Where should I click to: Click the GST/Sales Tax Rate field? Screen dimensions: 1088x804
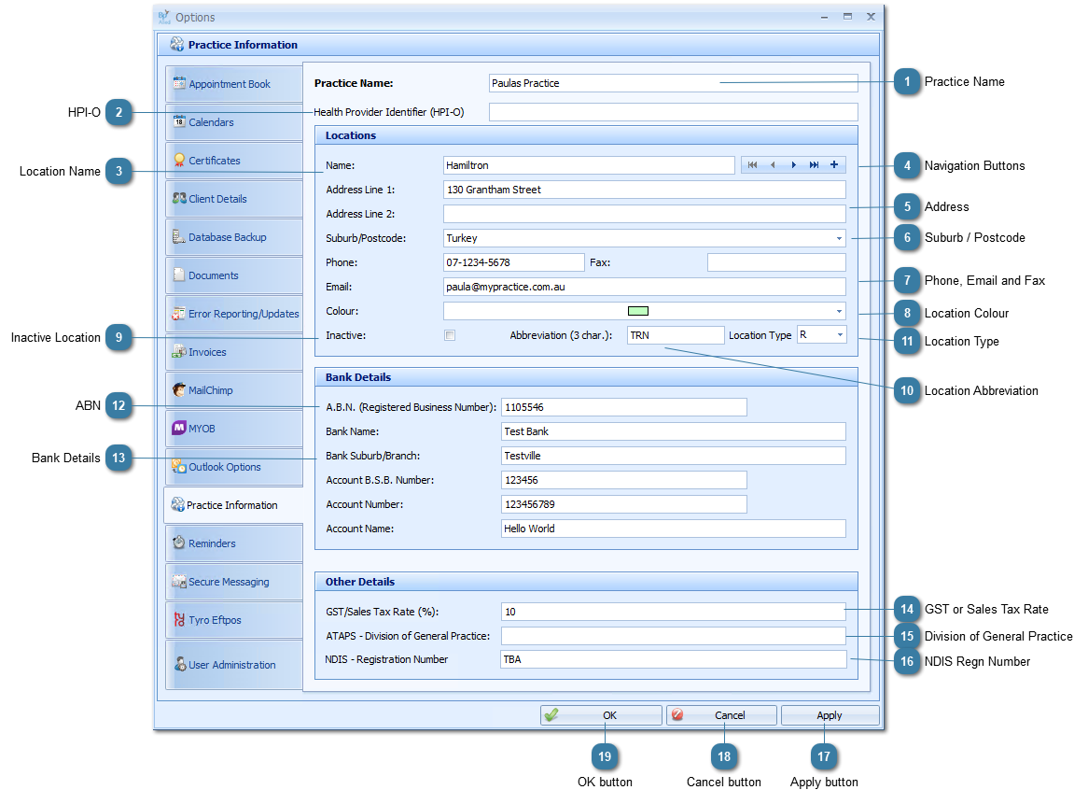point(673,612)
